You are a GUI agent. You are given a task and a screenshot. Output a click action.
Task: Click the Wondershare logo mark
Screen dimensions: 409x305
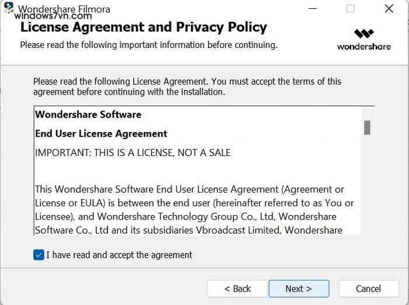(364, 33)
